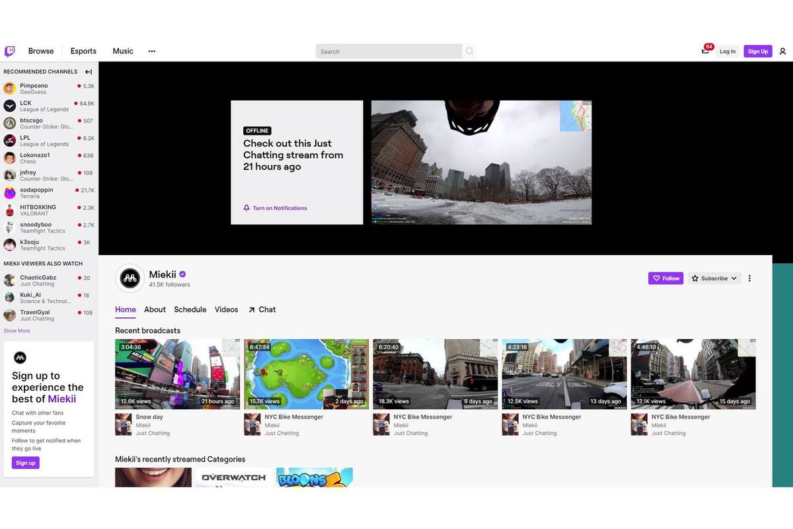Image resolution: width=793 pixels, height=529 pixels.
Task: Open the Schedule tab
Action: tap(190, 309)
